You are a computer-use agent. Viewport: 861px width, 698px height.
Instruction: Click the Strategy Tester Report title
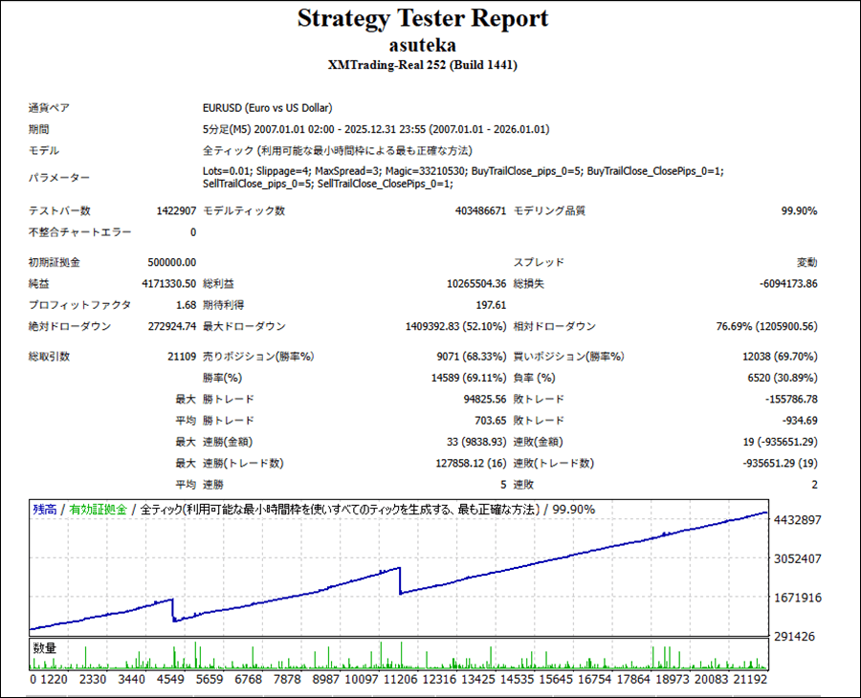click(x=422, y=19)
